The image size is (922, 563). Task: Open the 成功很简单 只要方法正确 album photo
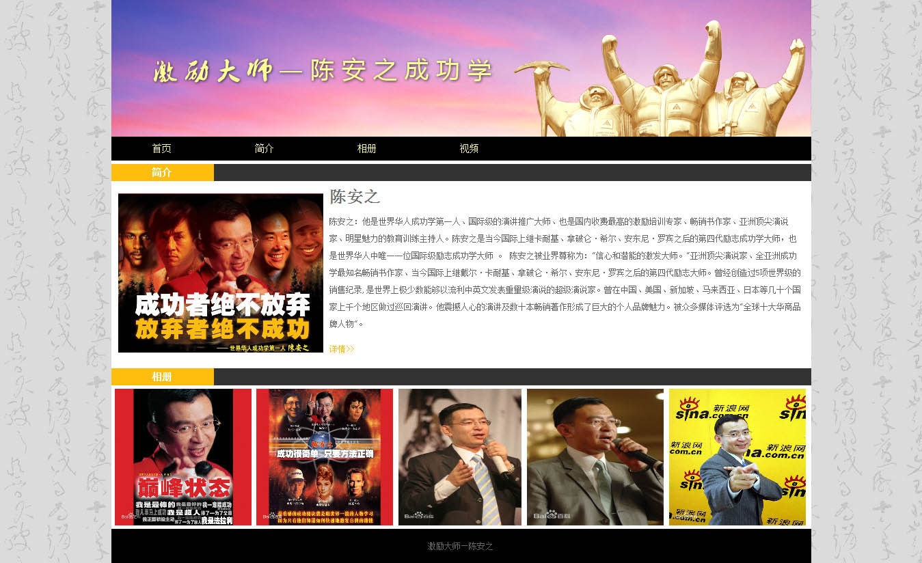tap(325, 457)
